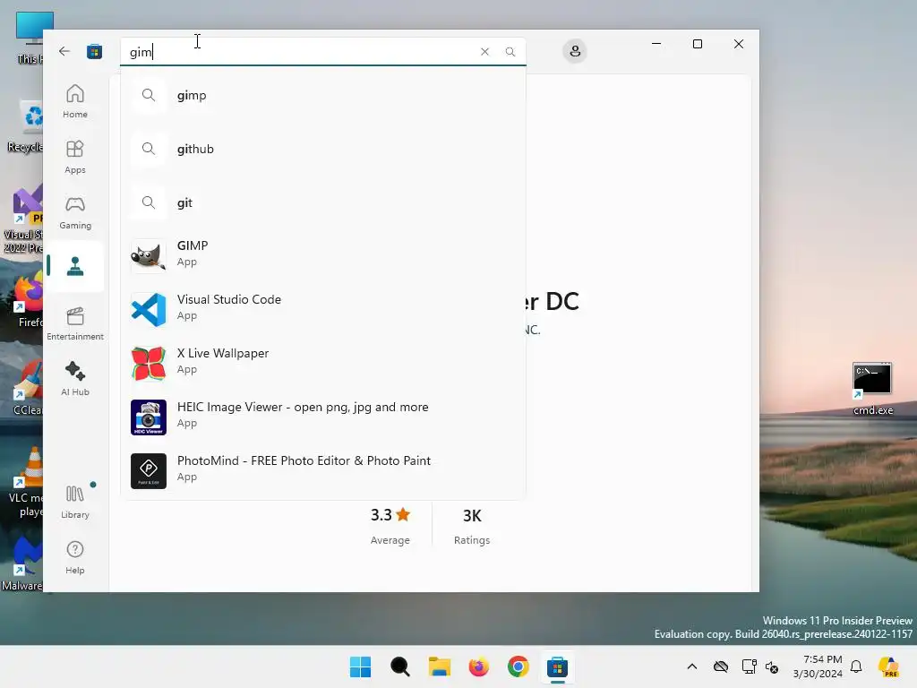Open the Gaming section in sidebar
Viewport: 917px width, 688px height.
click(x=75, y=212)
